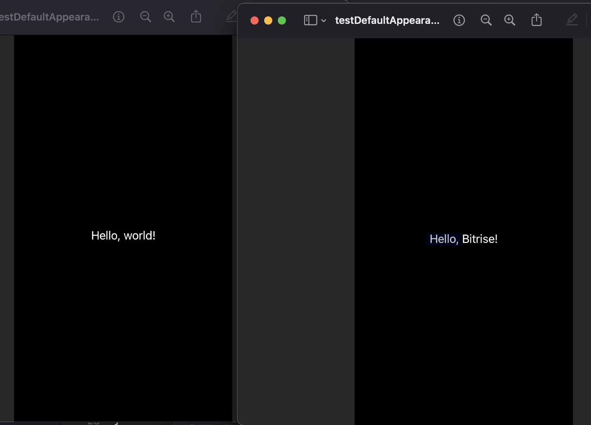Share the image from the front Preview window
Image resolution: width=591 pixels, height=425 pixels.
[x=536, y=20]
